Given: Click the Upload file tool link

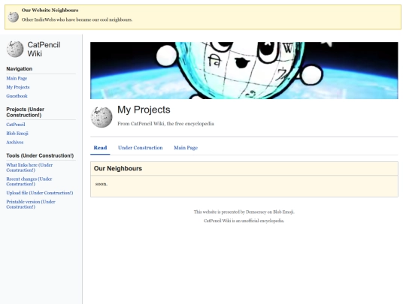Looking at the screenshot, I should point(40,193).
